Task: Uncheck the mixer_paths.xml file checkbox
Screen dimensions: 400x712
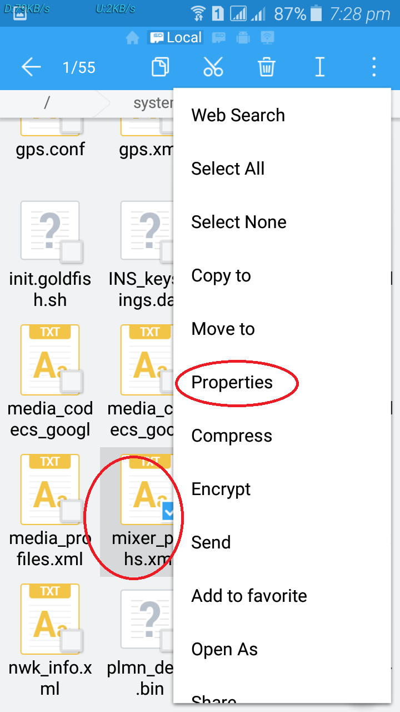Action: 168,512
